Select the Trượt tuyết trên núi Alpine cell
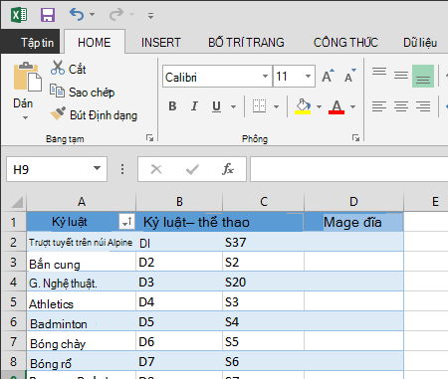The image size is (448, 379). point(82,242)
